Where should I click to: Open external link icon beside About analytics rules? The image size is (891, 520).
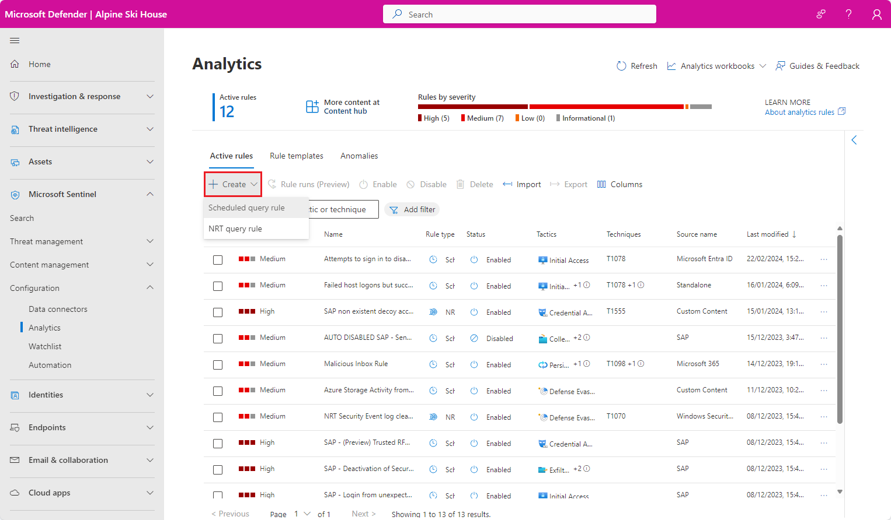[841, 111]
